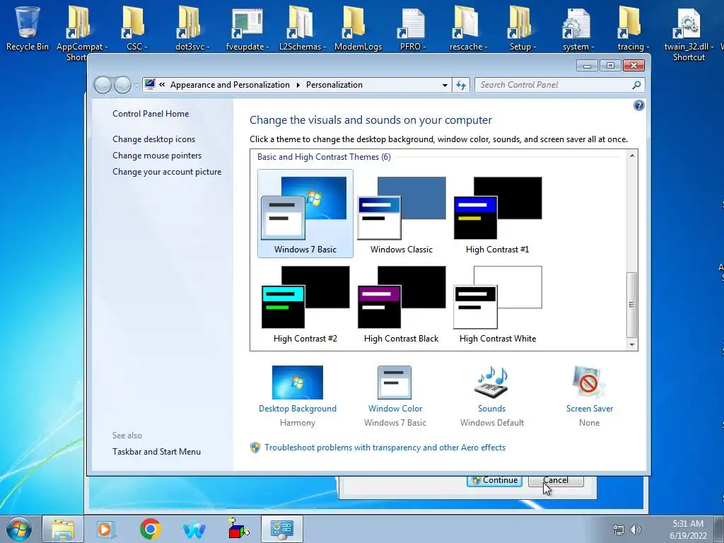Click the Appearance and Personalization breadcrumb

230,85
